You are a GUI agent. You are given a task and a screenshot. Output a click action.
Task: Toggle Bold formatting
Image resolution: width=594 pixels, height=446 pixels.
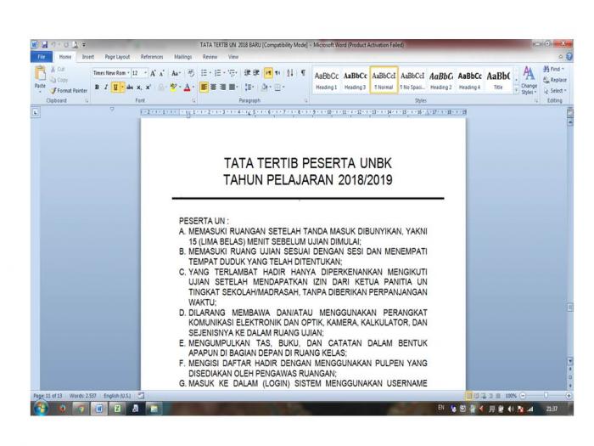tap(97, 88)
